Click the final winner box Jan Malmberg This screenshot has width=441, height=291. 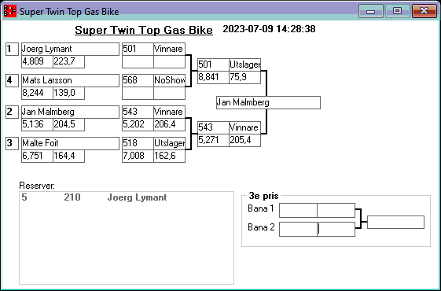268,102
